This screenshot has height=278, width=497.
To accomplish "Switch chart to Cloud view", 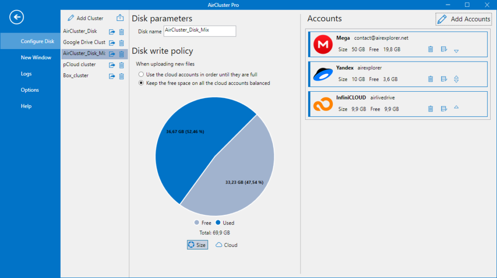I will (226, 245).
